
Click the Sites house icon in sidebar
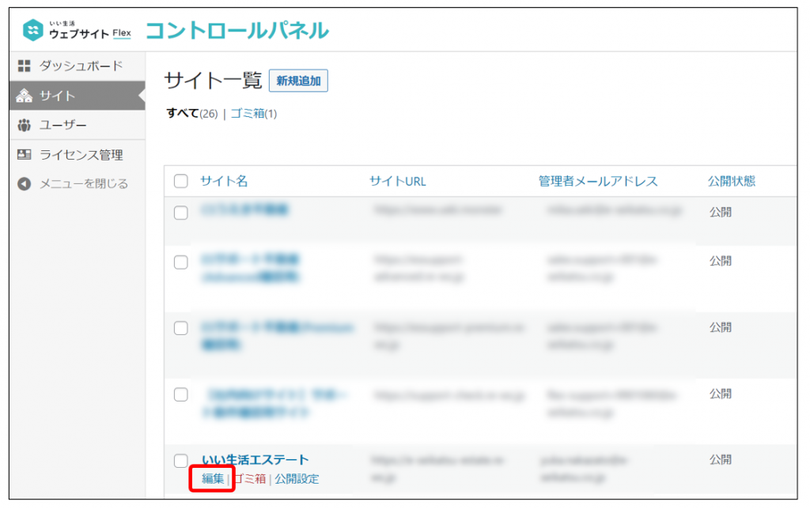click(x=24, y=96)
